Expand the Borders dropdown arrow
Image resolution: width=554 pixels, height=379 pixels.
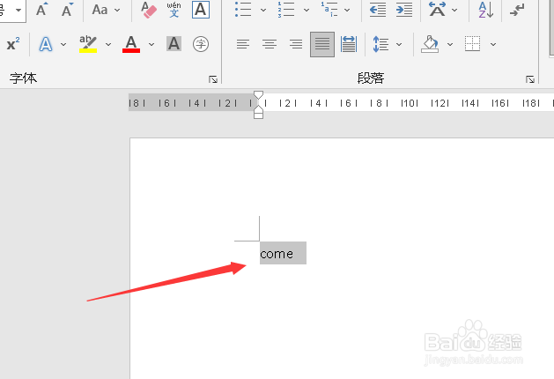tap(493, 45)
